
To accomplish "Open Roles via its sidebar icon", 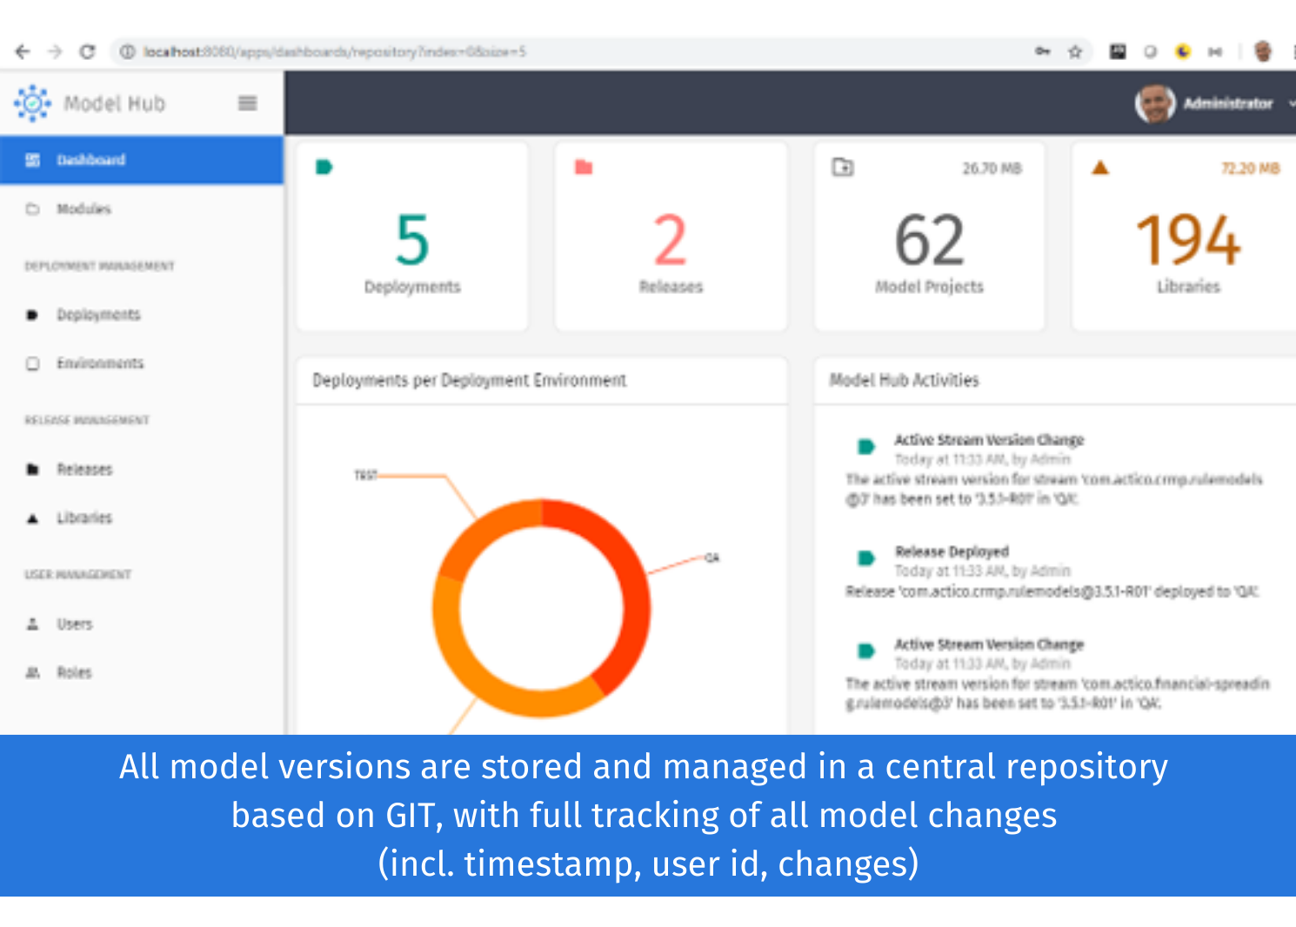I will point(32,671).
